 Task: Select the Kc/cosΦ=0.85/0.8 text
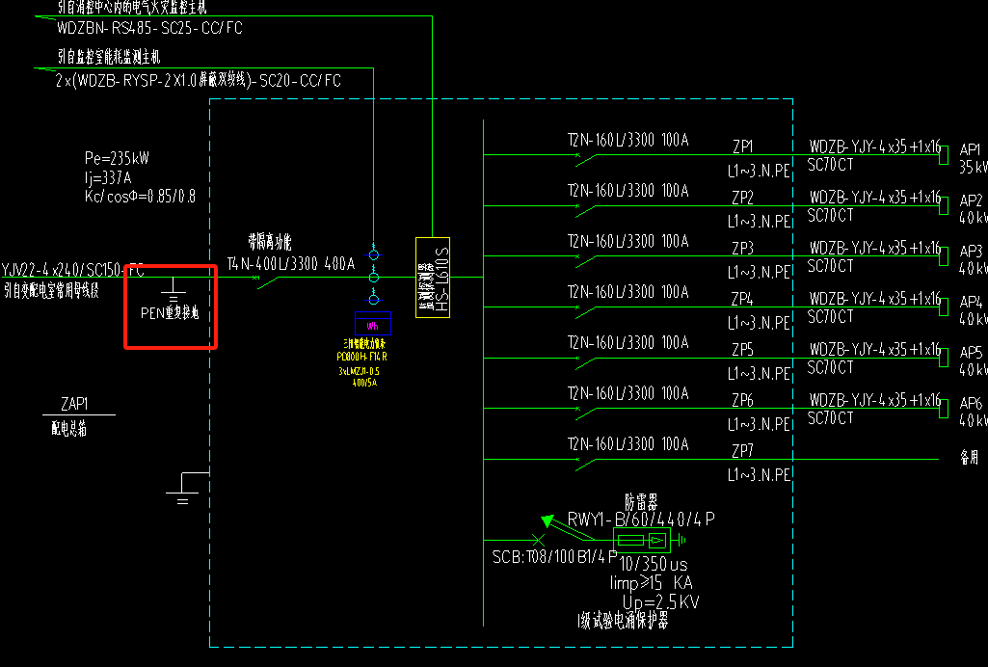(140, 196)
